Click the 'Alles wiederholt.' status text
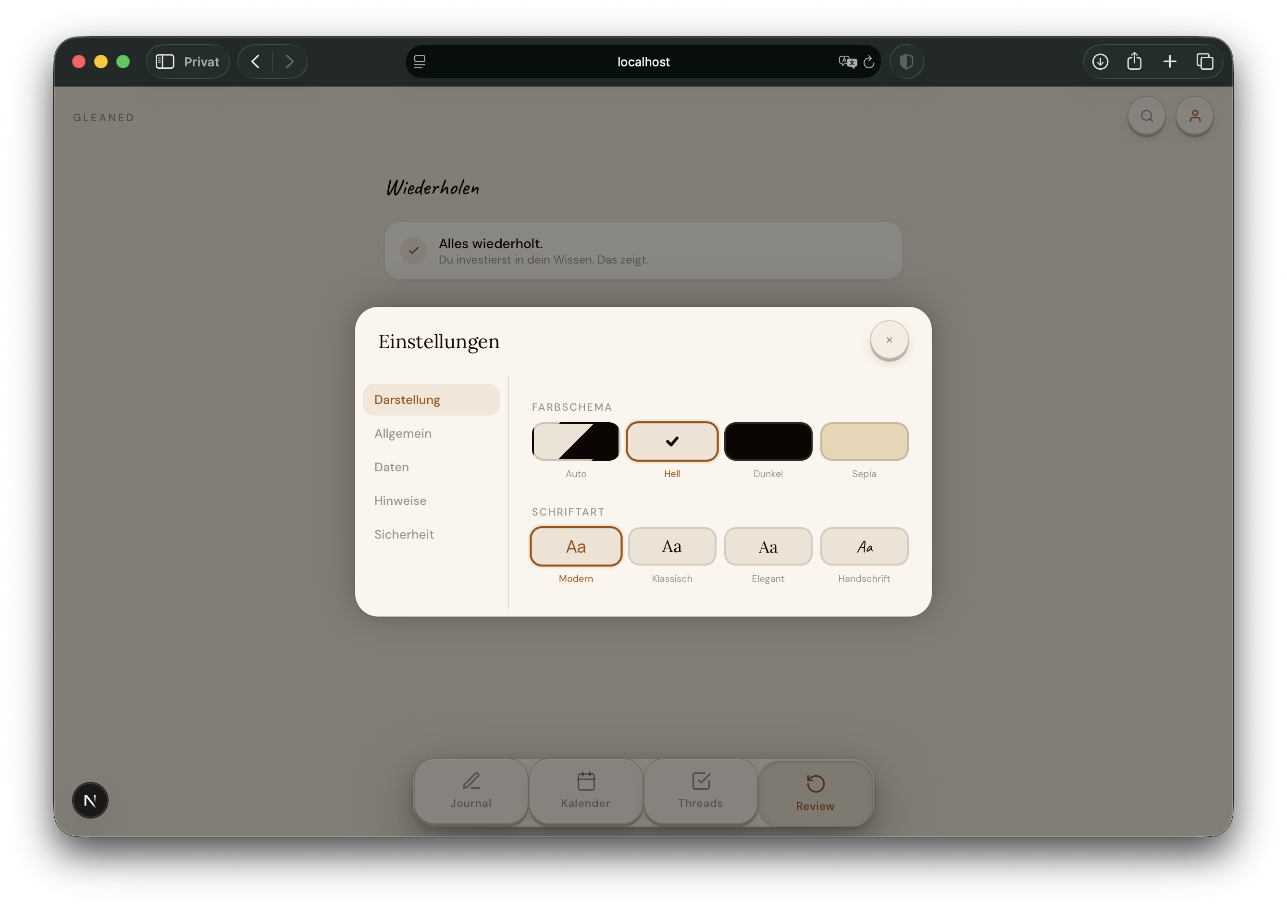Screen dimensions: 1287x908 pos(491,243)
